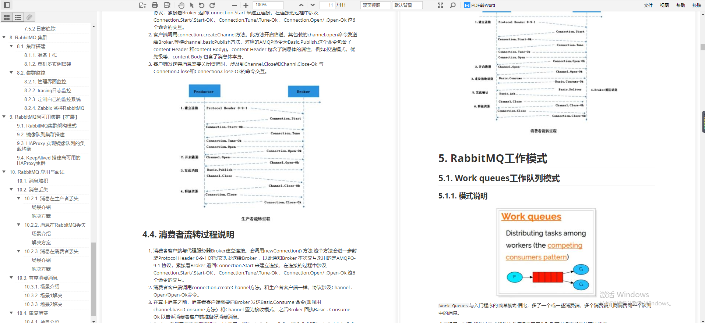Jump to outline entry 8.2.2. tracing日志监控
The image size is (705, 323).
click(48, 90)
